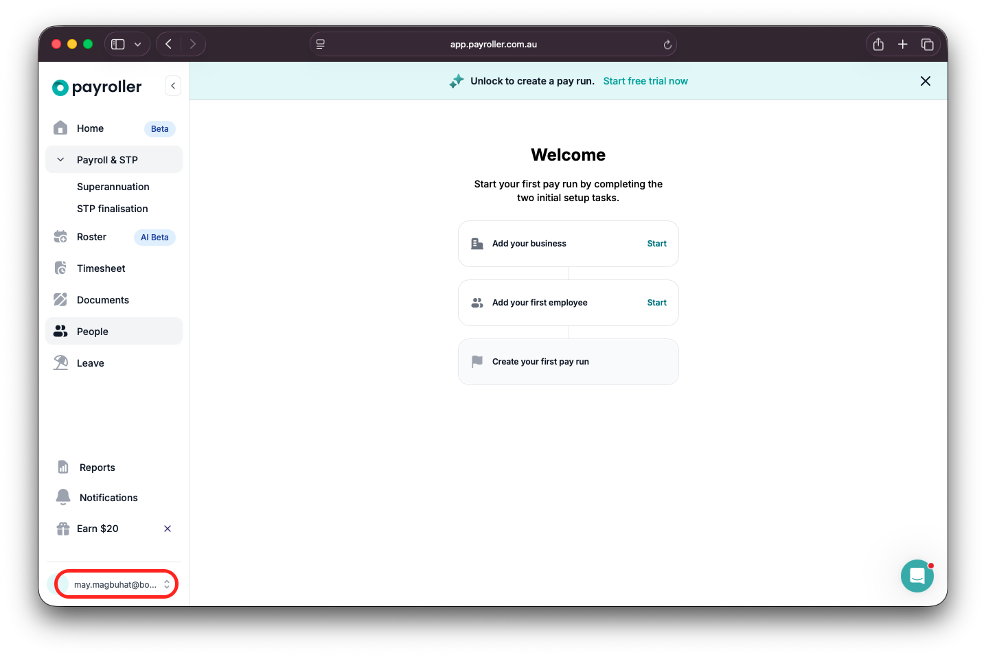Open the Home menu item
The image size is (986, 657).
pos(114,128)
